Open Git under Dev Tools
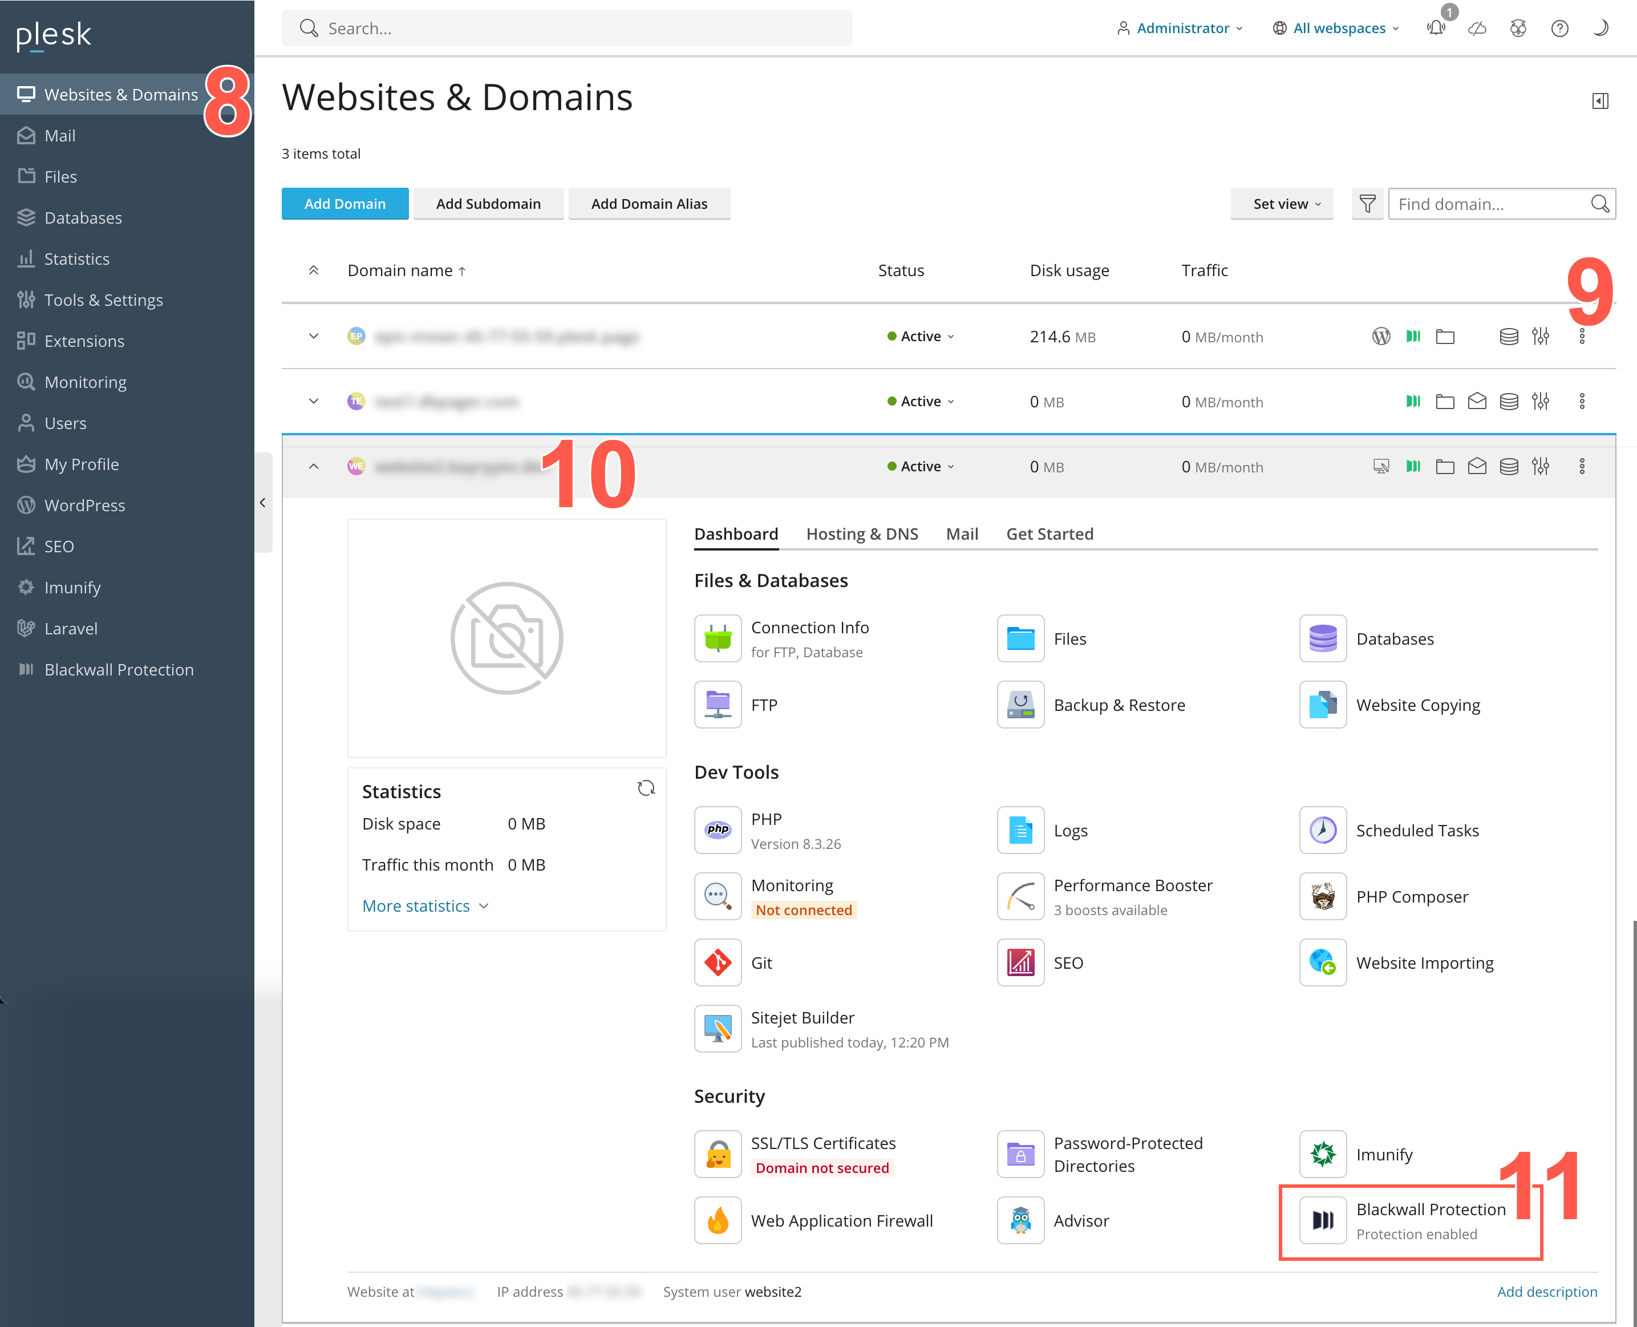 734,962
